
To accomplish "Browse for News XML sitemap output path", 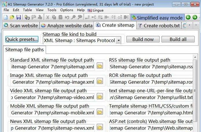I will pos(100,127).
